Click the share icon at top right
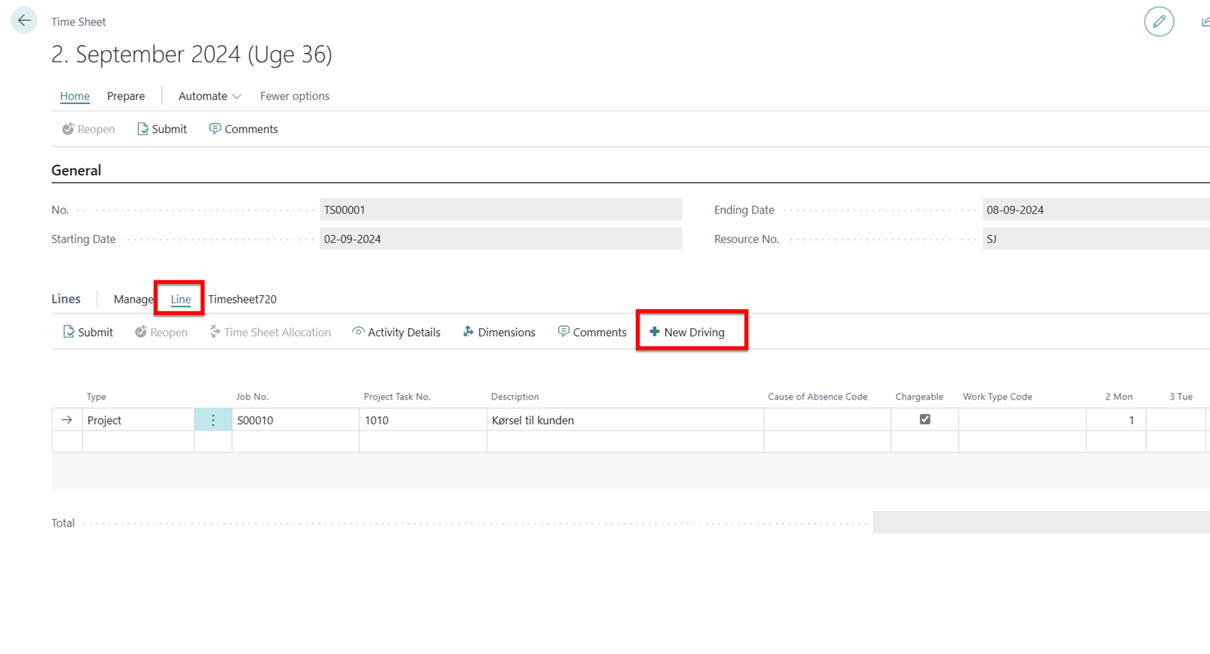The image size is (1210, 654). pos(1205,22)
